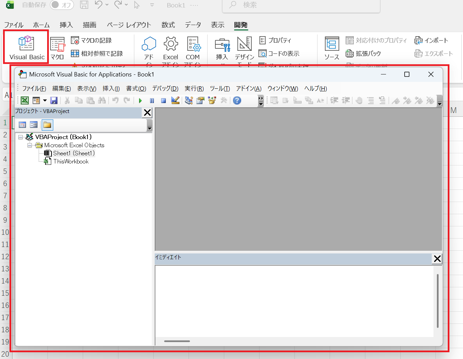Start Record Macro in ribbon
The image size is (463, 359).
click(91, 40)
